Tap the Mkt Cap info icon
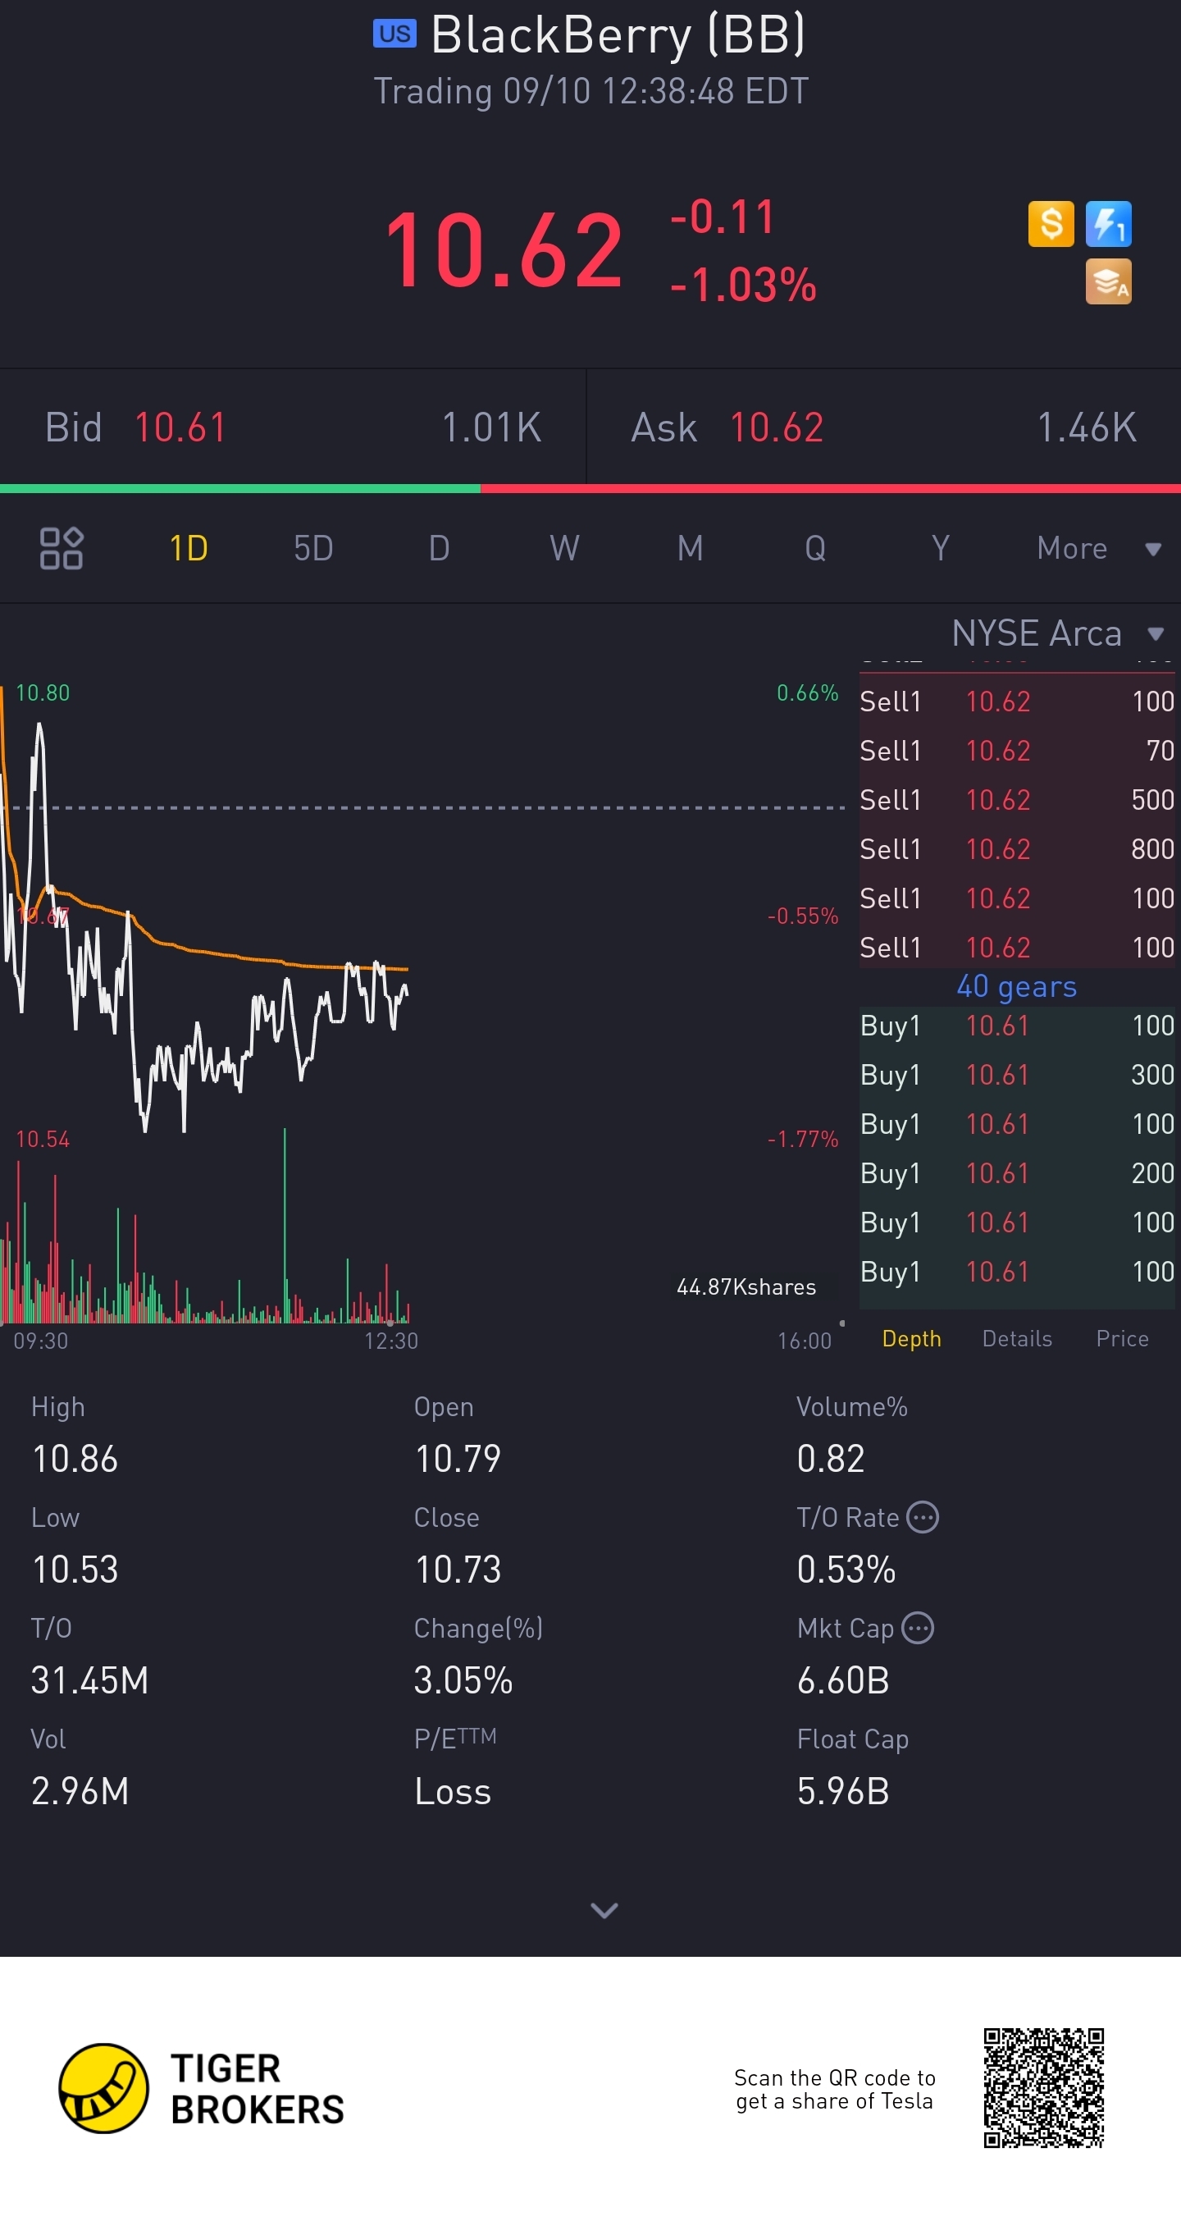Viewport: 1181px width, 2221px height. 918,1628
